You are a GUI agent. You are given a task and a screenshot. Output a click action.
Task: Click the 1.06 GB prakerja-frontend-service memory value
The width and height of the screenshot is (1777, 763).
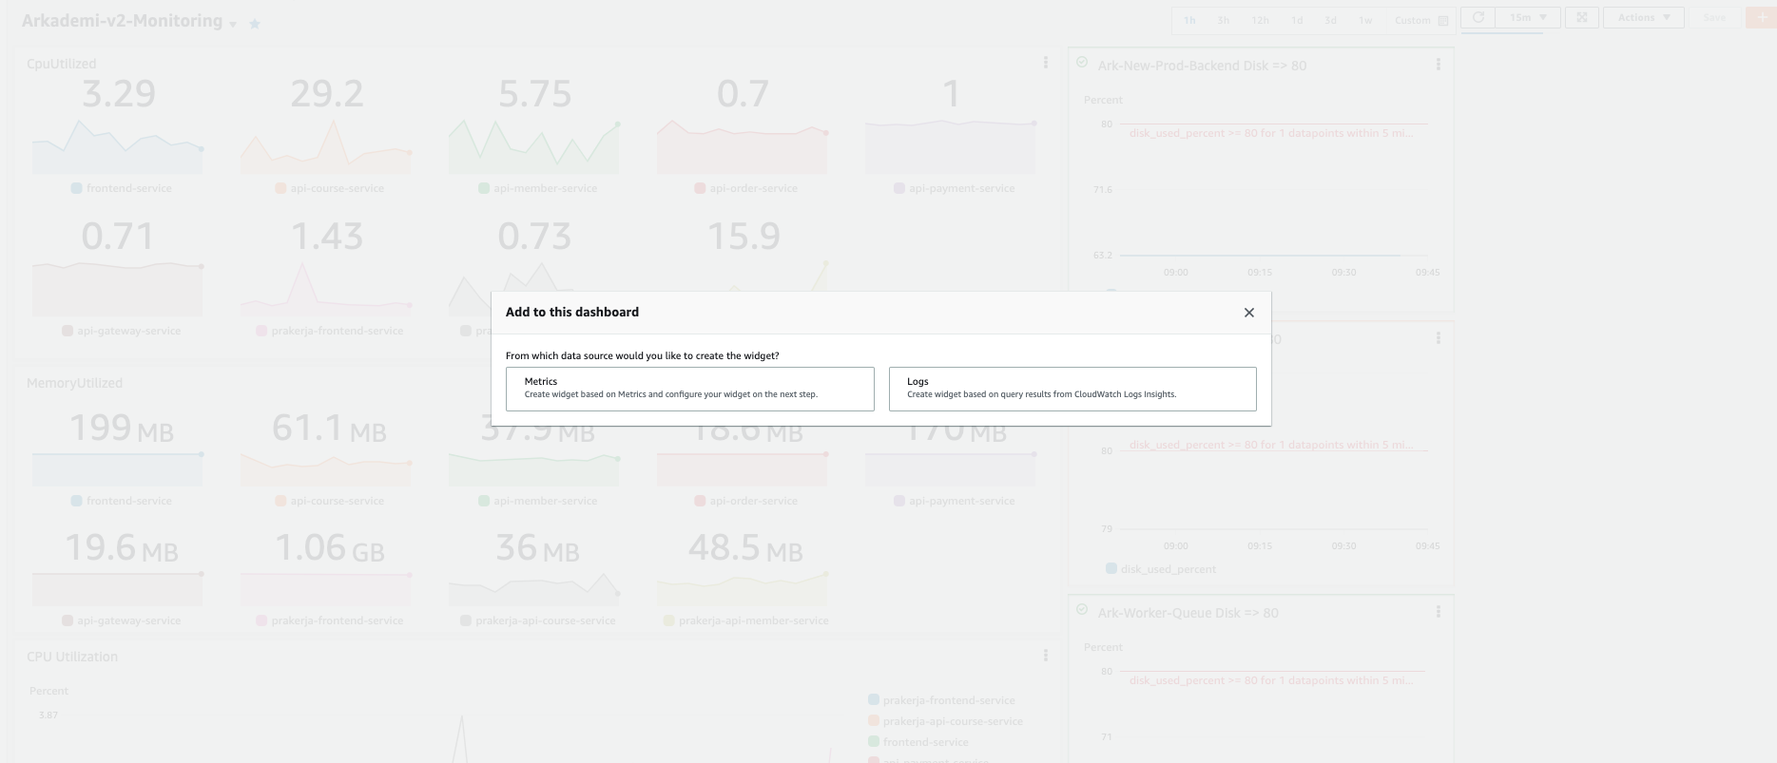pyautogui.click(x=329, y=548)
